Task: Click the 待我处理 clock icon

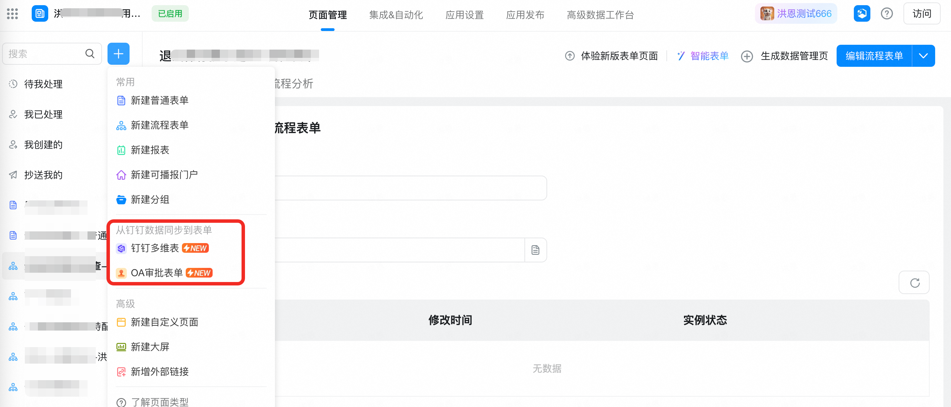Action: click(13, 84)
